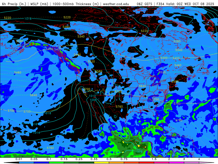Click the dark blue 0.05 legend swatch
Screen dimensions: 218x164
pyautogui.click(x=41, y=163)
